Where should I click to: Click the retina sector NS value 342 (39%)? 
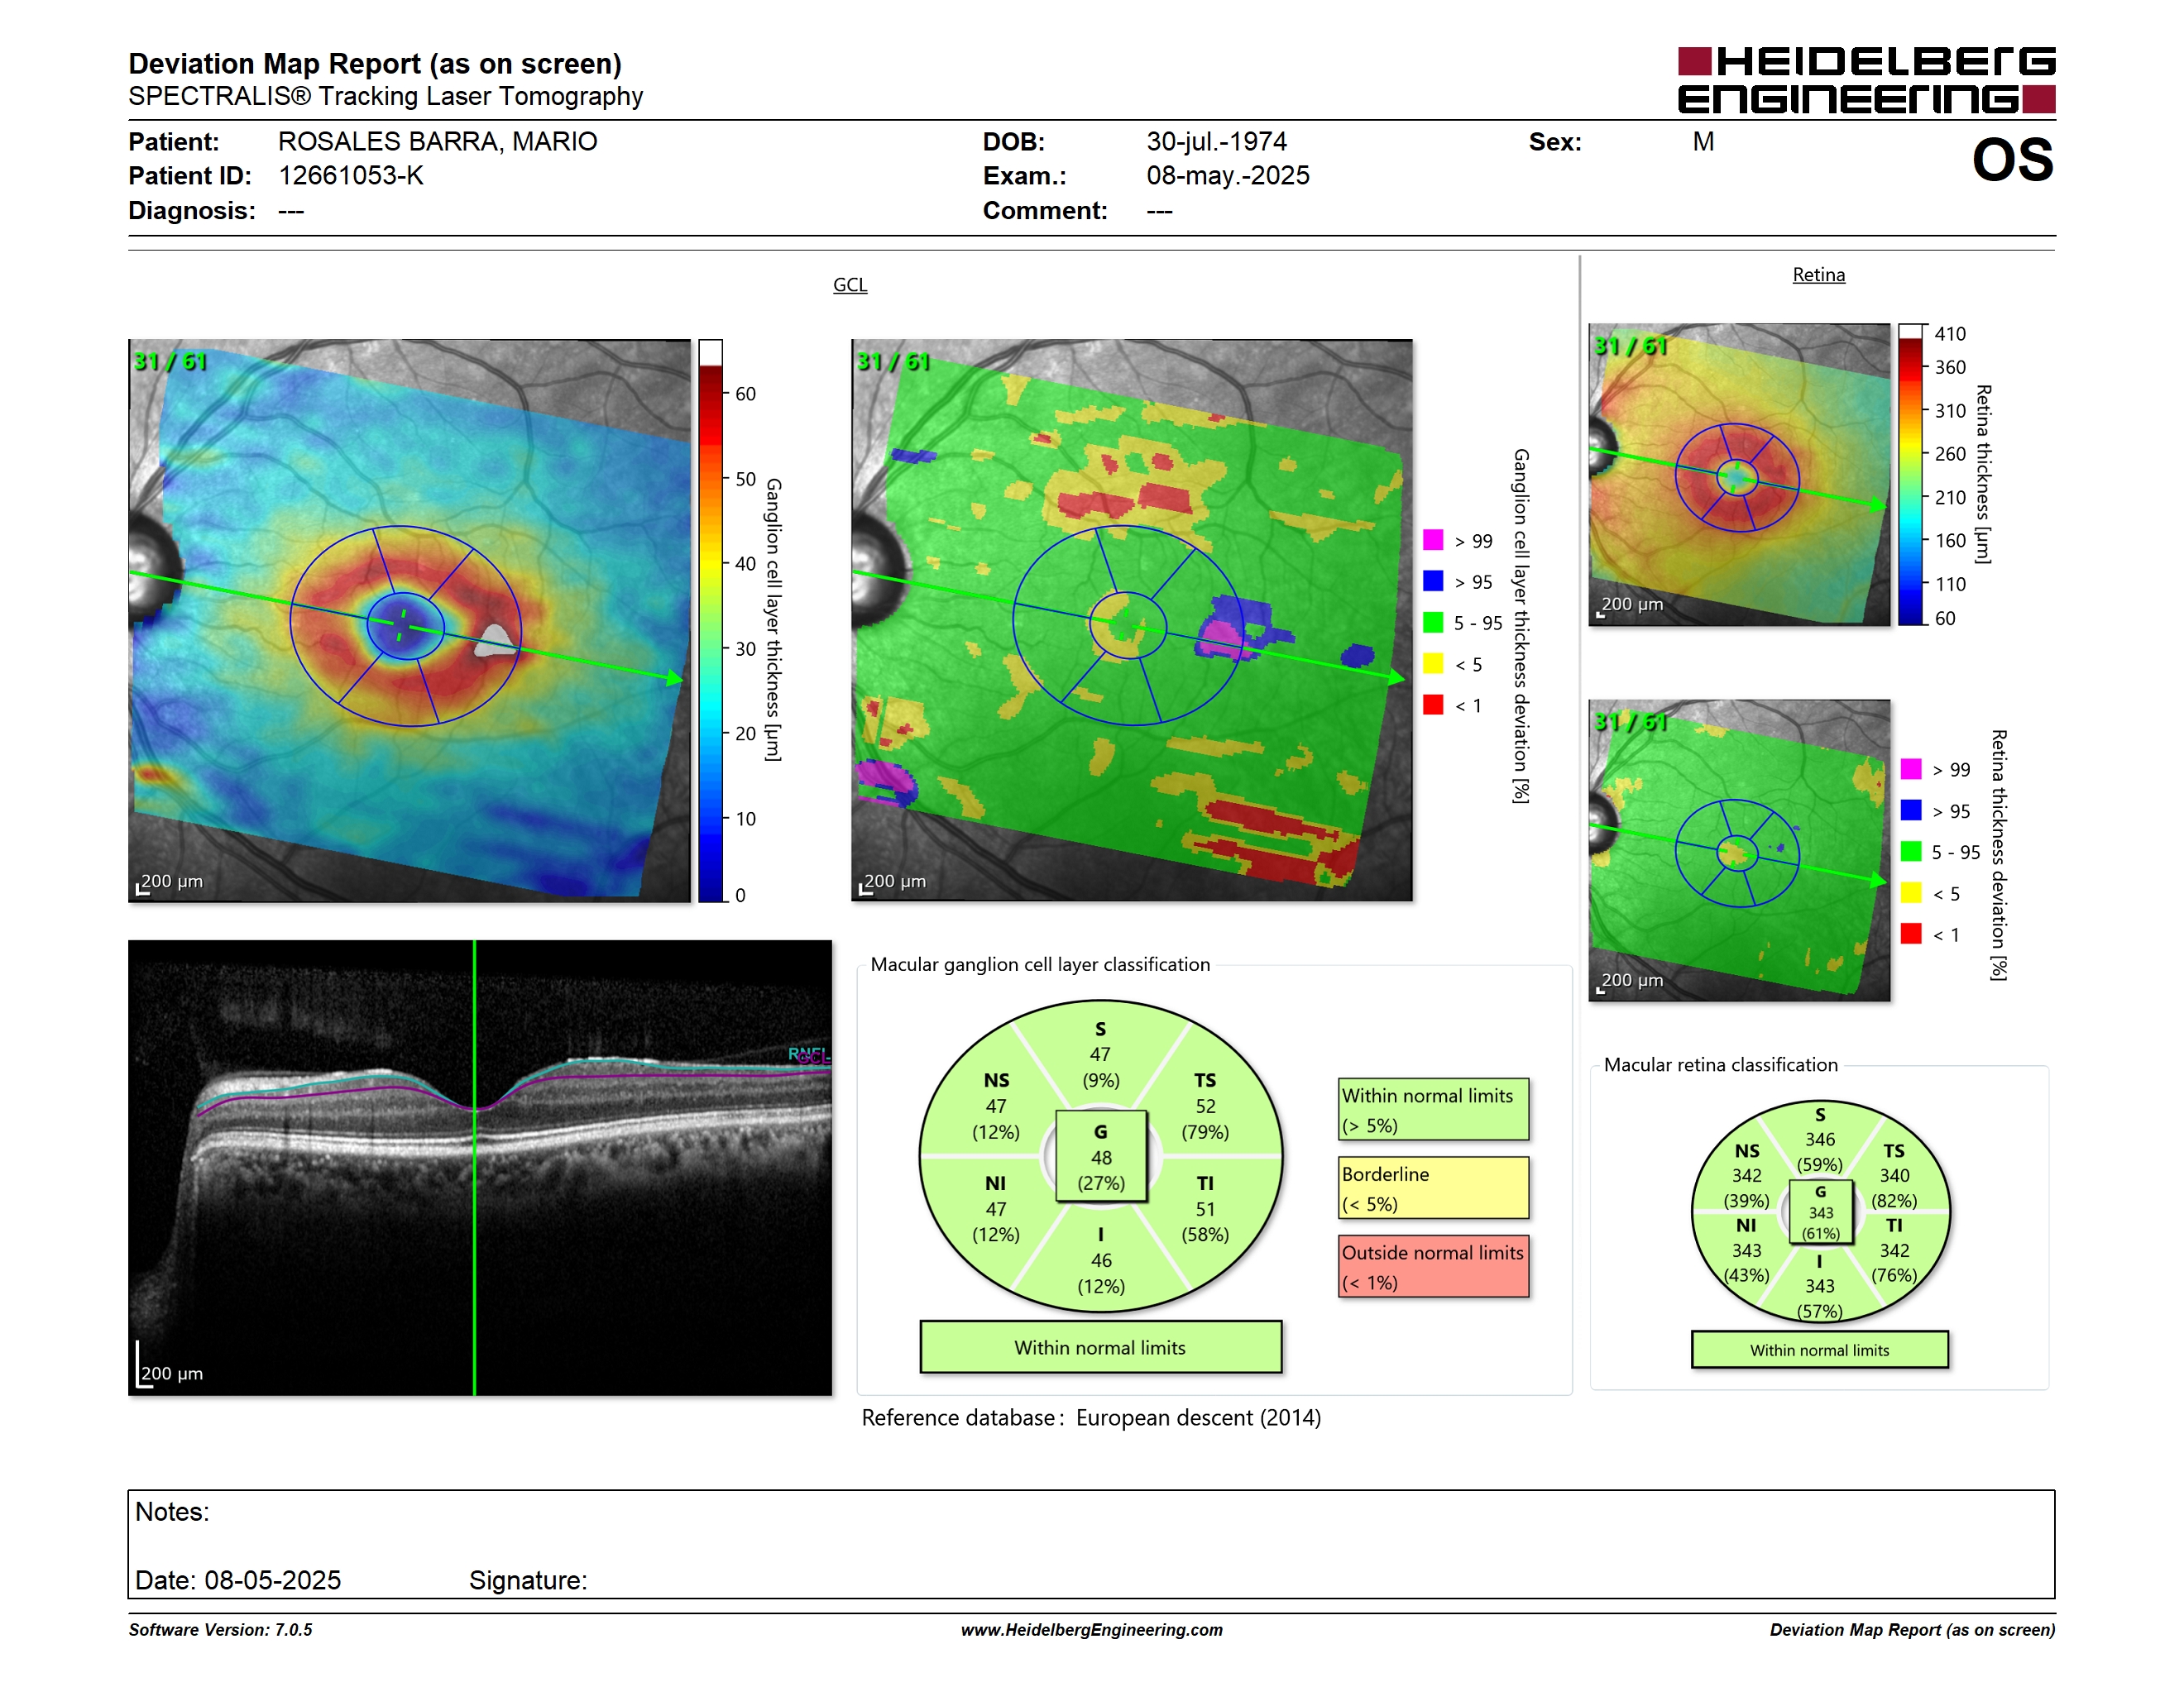1746,1188
